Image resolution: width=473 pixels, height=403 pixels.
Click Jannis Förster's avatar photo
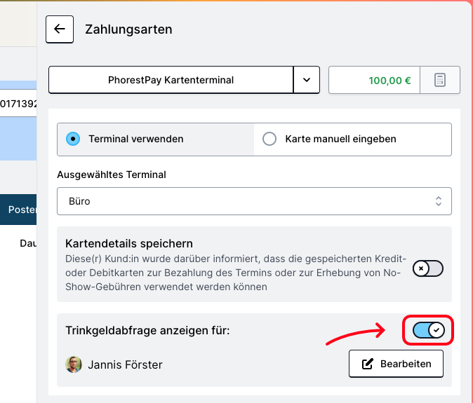(74, 364)
